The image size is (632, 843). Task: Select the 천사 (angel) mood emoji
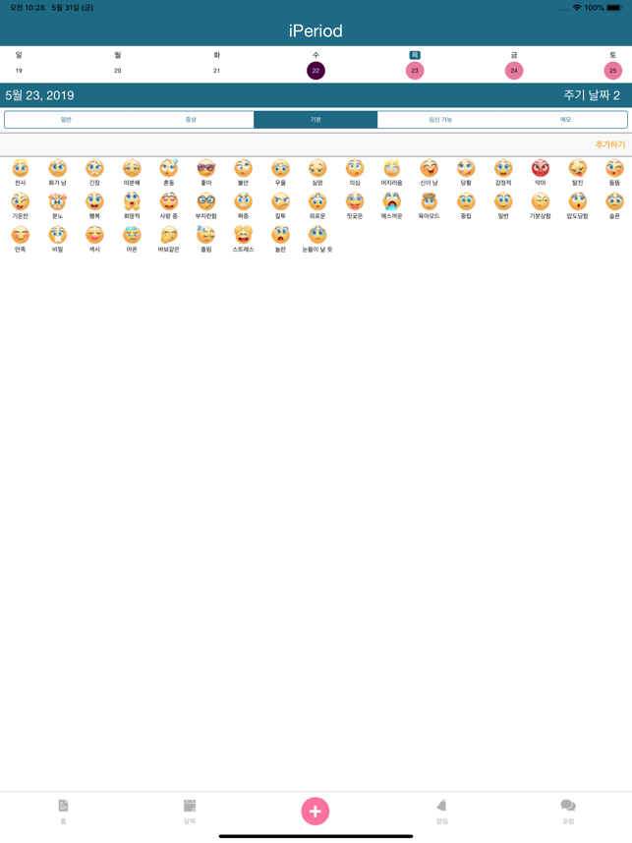(x=20, y=170)
